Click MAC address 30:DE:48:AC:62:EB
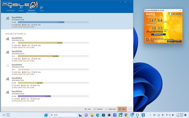Viewport: 189px width, 118px height. [18, 20]
